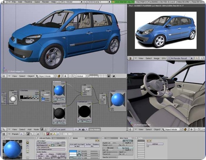Viewport: 206px width, 160px height.
Task: Collapse menus in the buttons window header
Action: coord(9,134)
